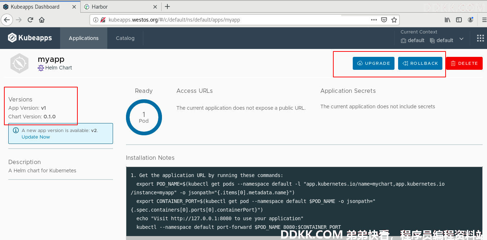This screenshot has height=240, width=487.
Task: Close the Kubeapps Dashboard browser tab
Action: [74, 7]
